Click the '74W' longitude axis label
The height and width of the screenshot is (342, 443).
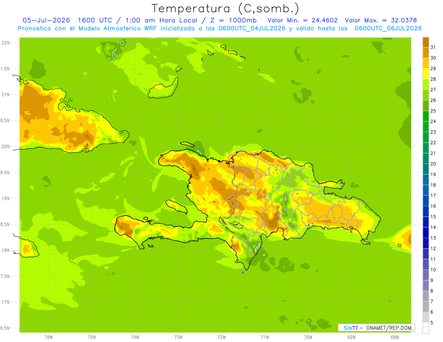(135, 337)
